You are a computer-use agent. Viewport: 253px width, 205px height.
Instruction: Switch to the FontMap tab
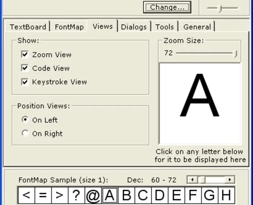tap(69, 27)
